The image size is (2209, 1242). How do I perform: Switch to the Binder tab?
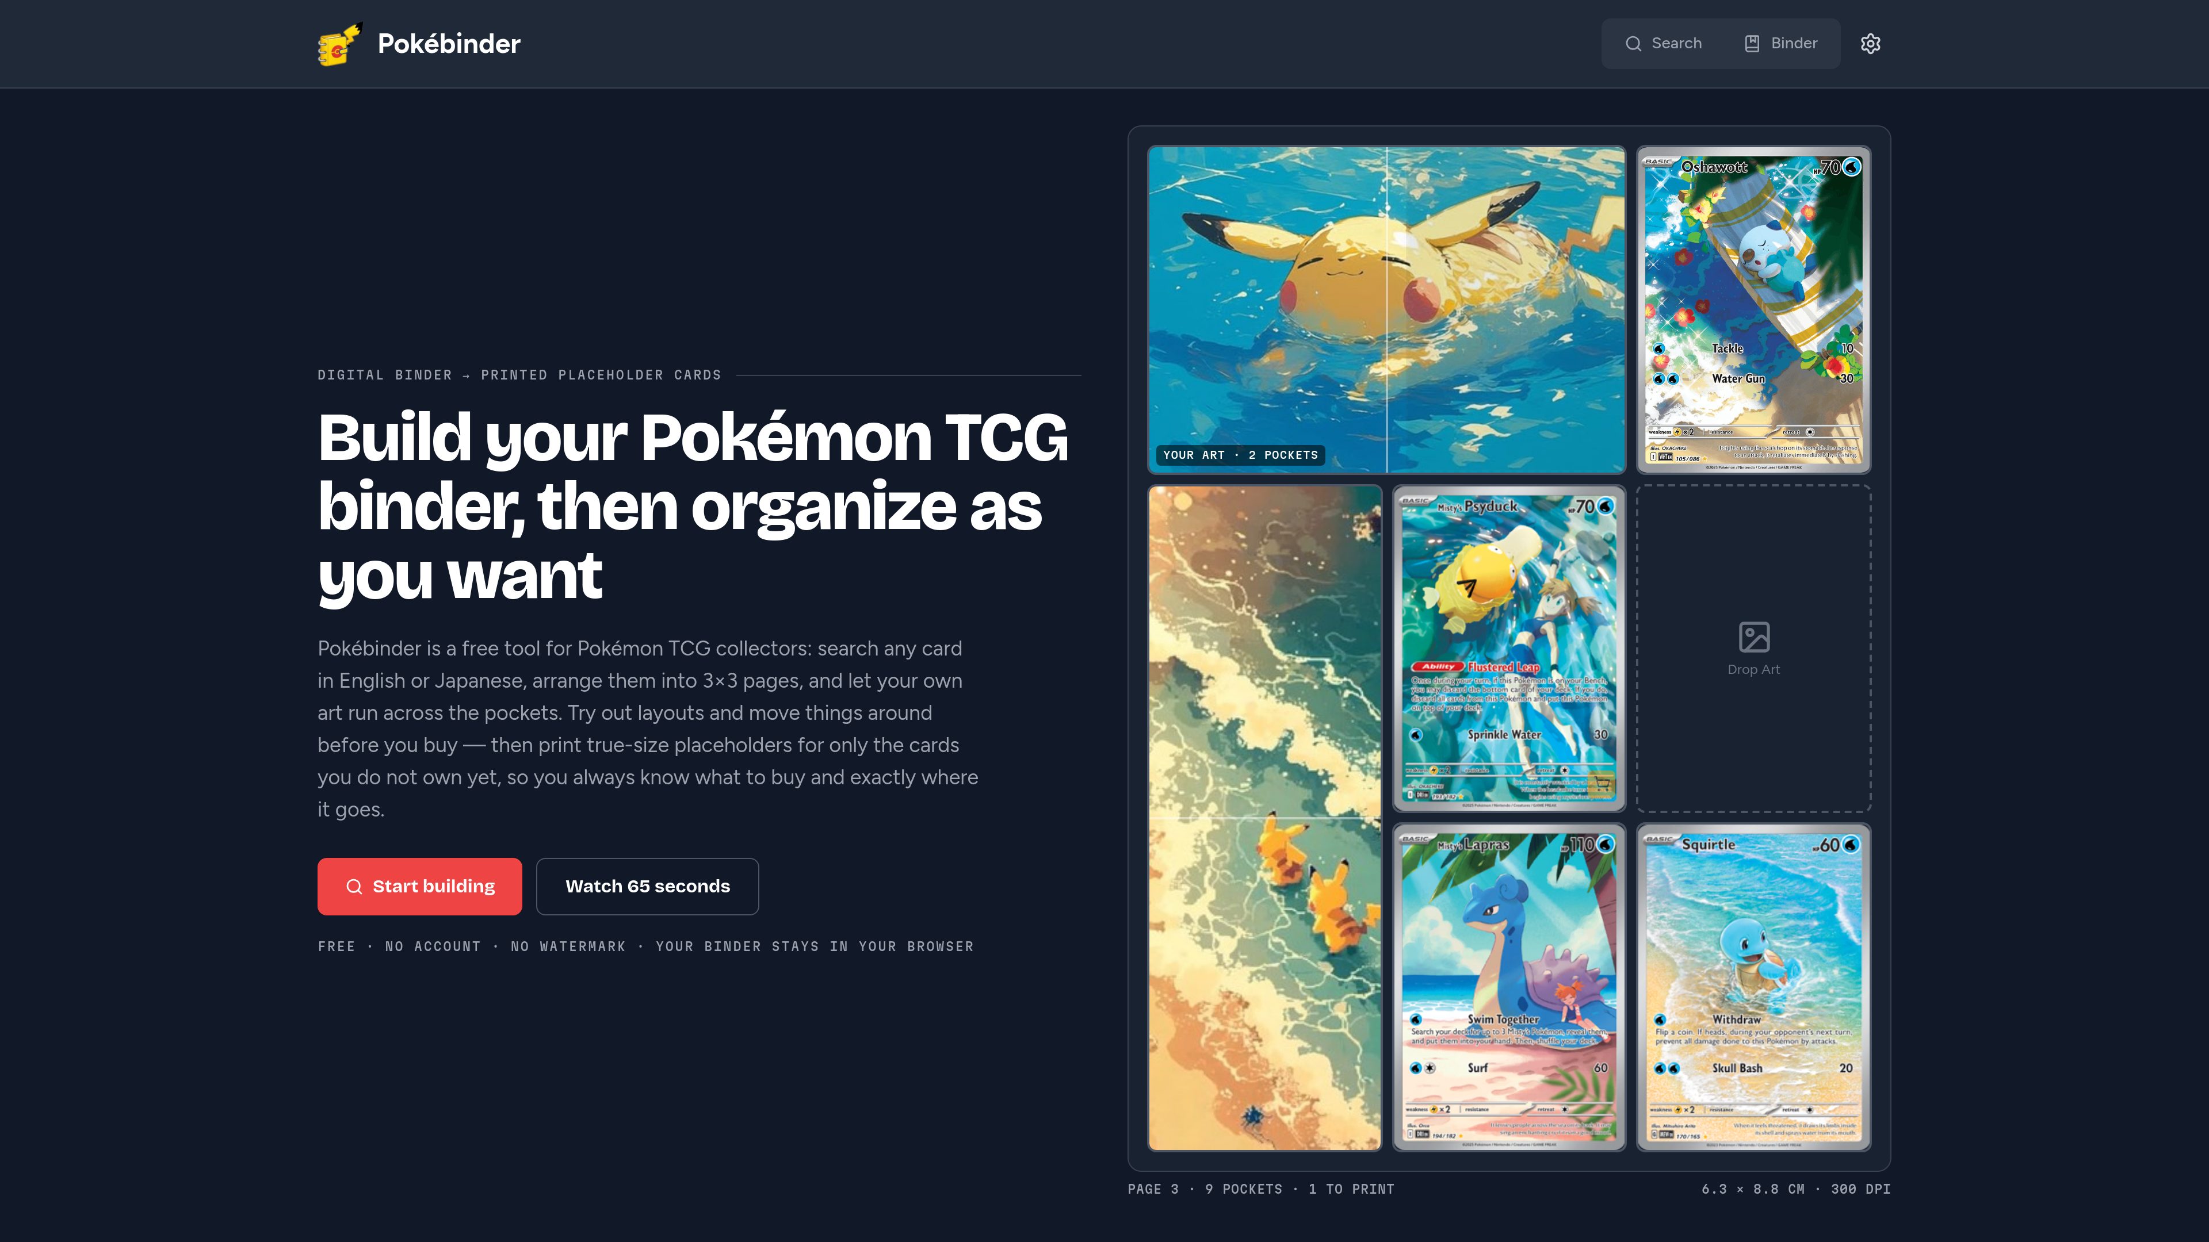tap(1780, 44)
